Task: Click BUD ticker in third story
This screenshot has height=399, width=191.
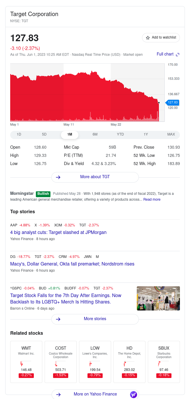Action: tap(43, 288)
